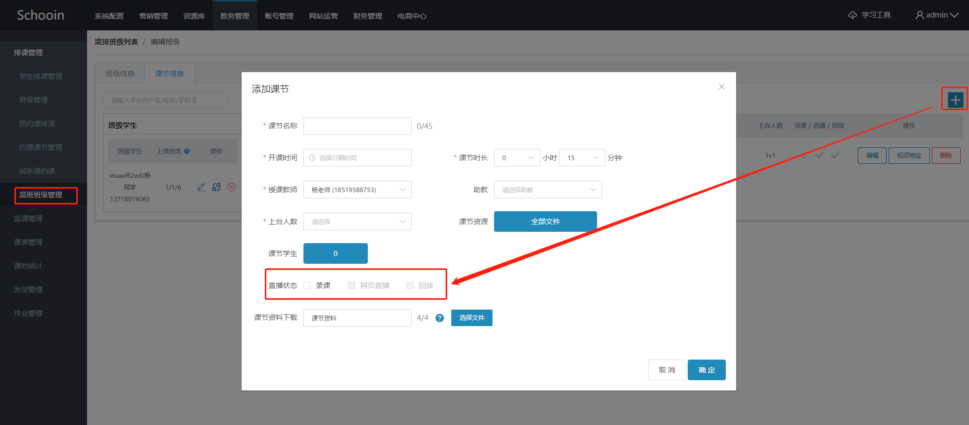This screenshot has height=425, width=969.
Task: Open the 财务管理 top menu
Action: click(x=368, y=16)
